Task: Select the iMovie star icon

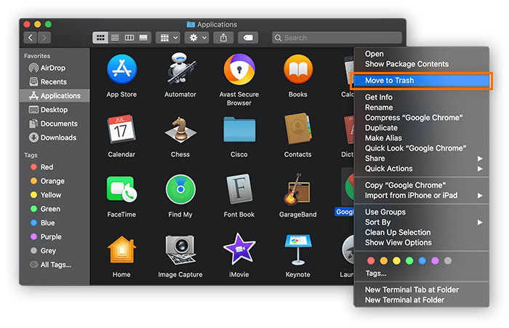Action: click(239, 249)
